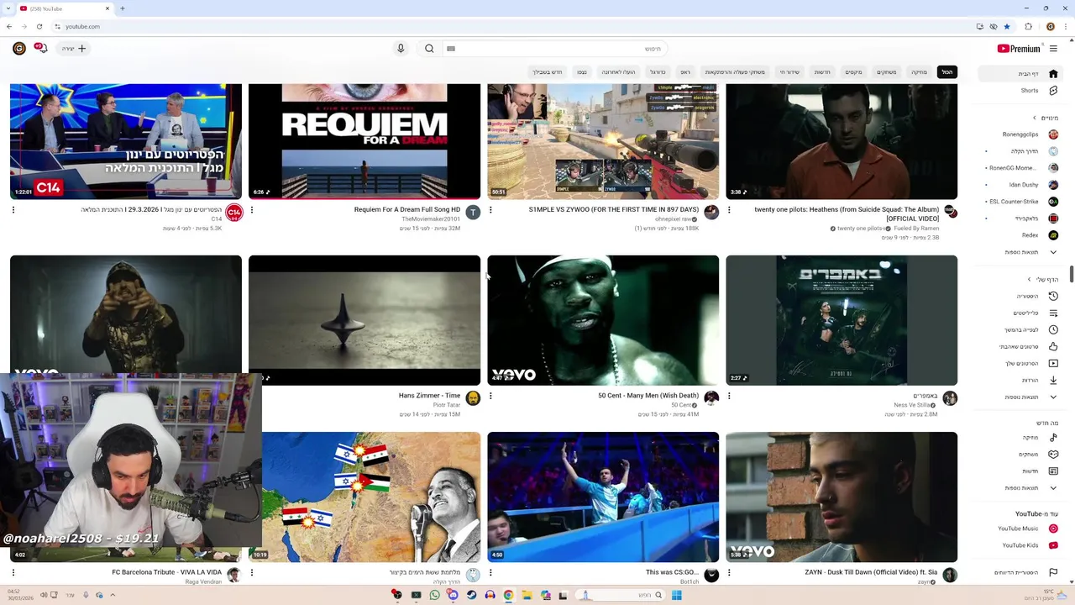Open Windows Start button on taskbar
This screenshot has width=1075, height=605.
pyautogui.click(x=676, y=595)
